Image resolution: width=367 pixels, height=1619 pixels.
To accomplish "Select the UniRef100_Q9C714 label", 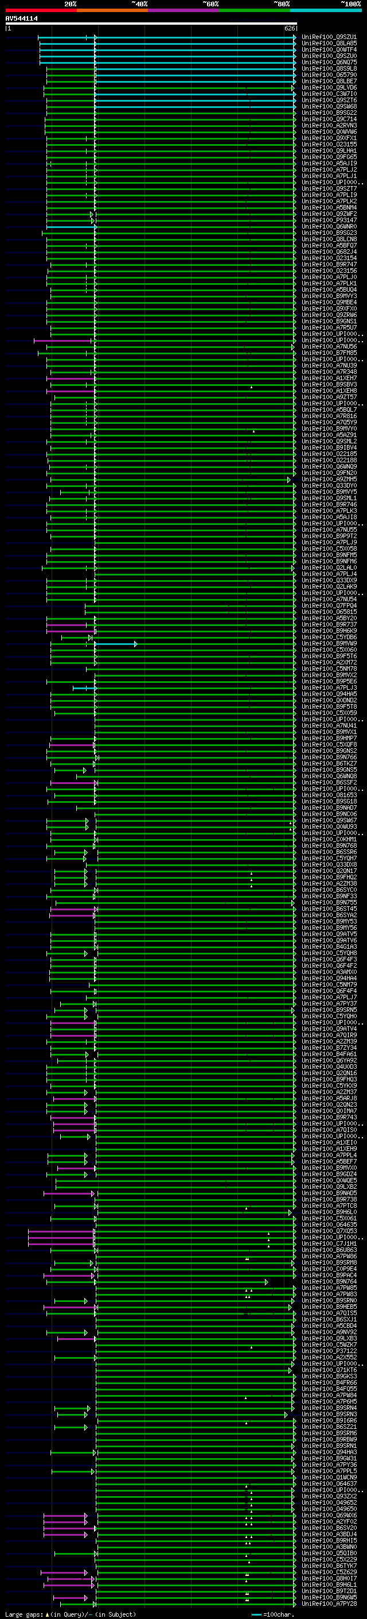I will (x=329, y=119).
